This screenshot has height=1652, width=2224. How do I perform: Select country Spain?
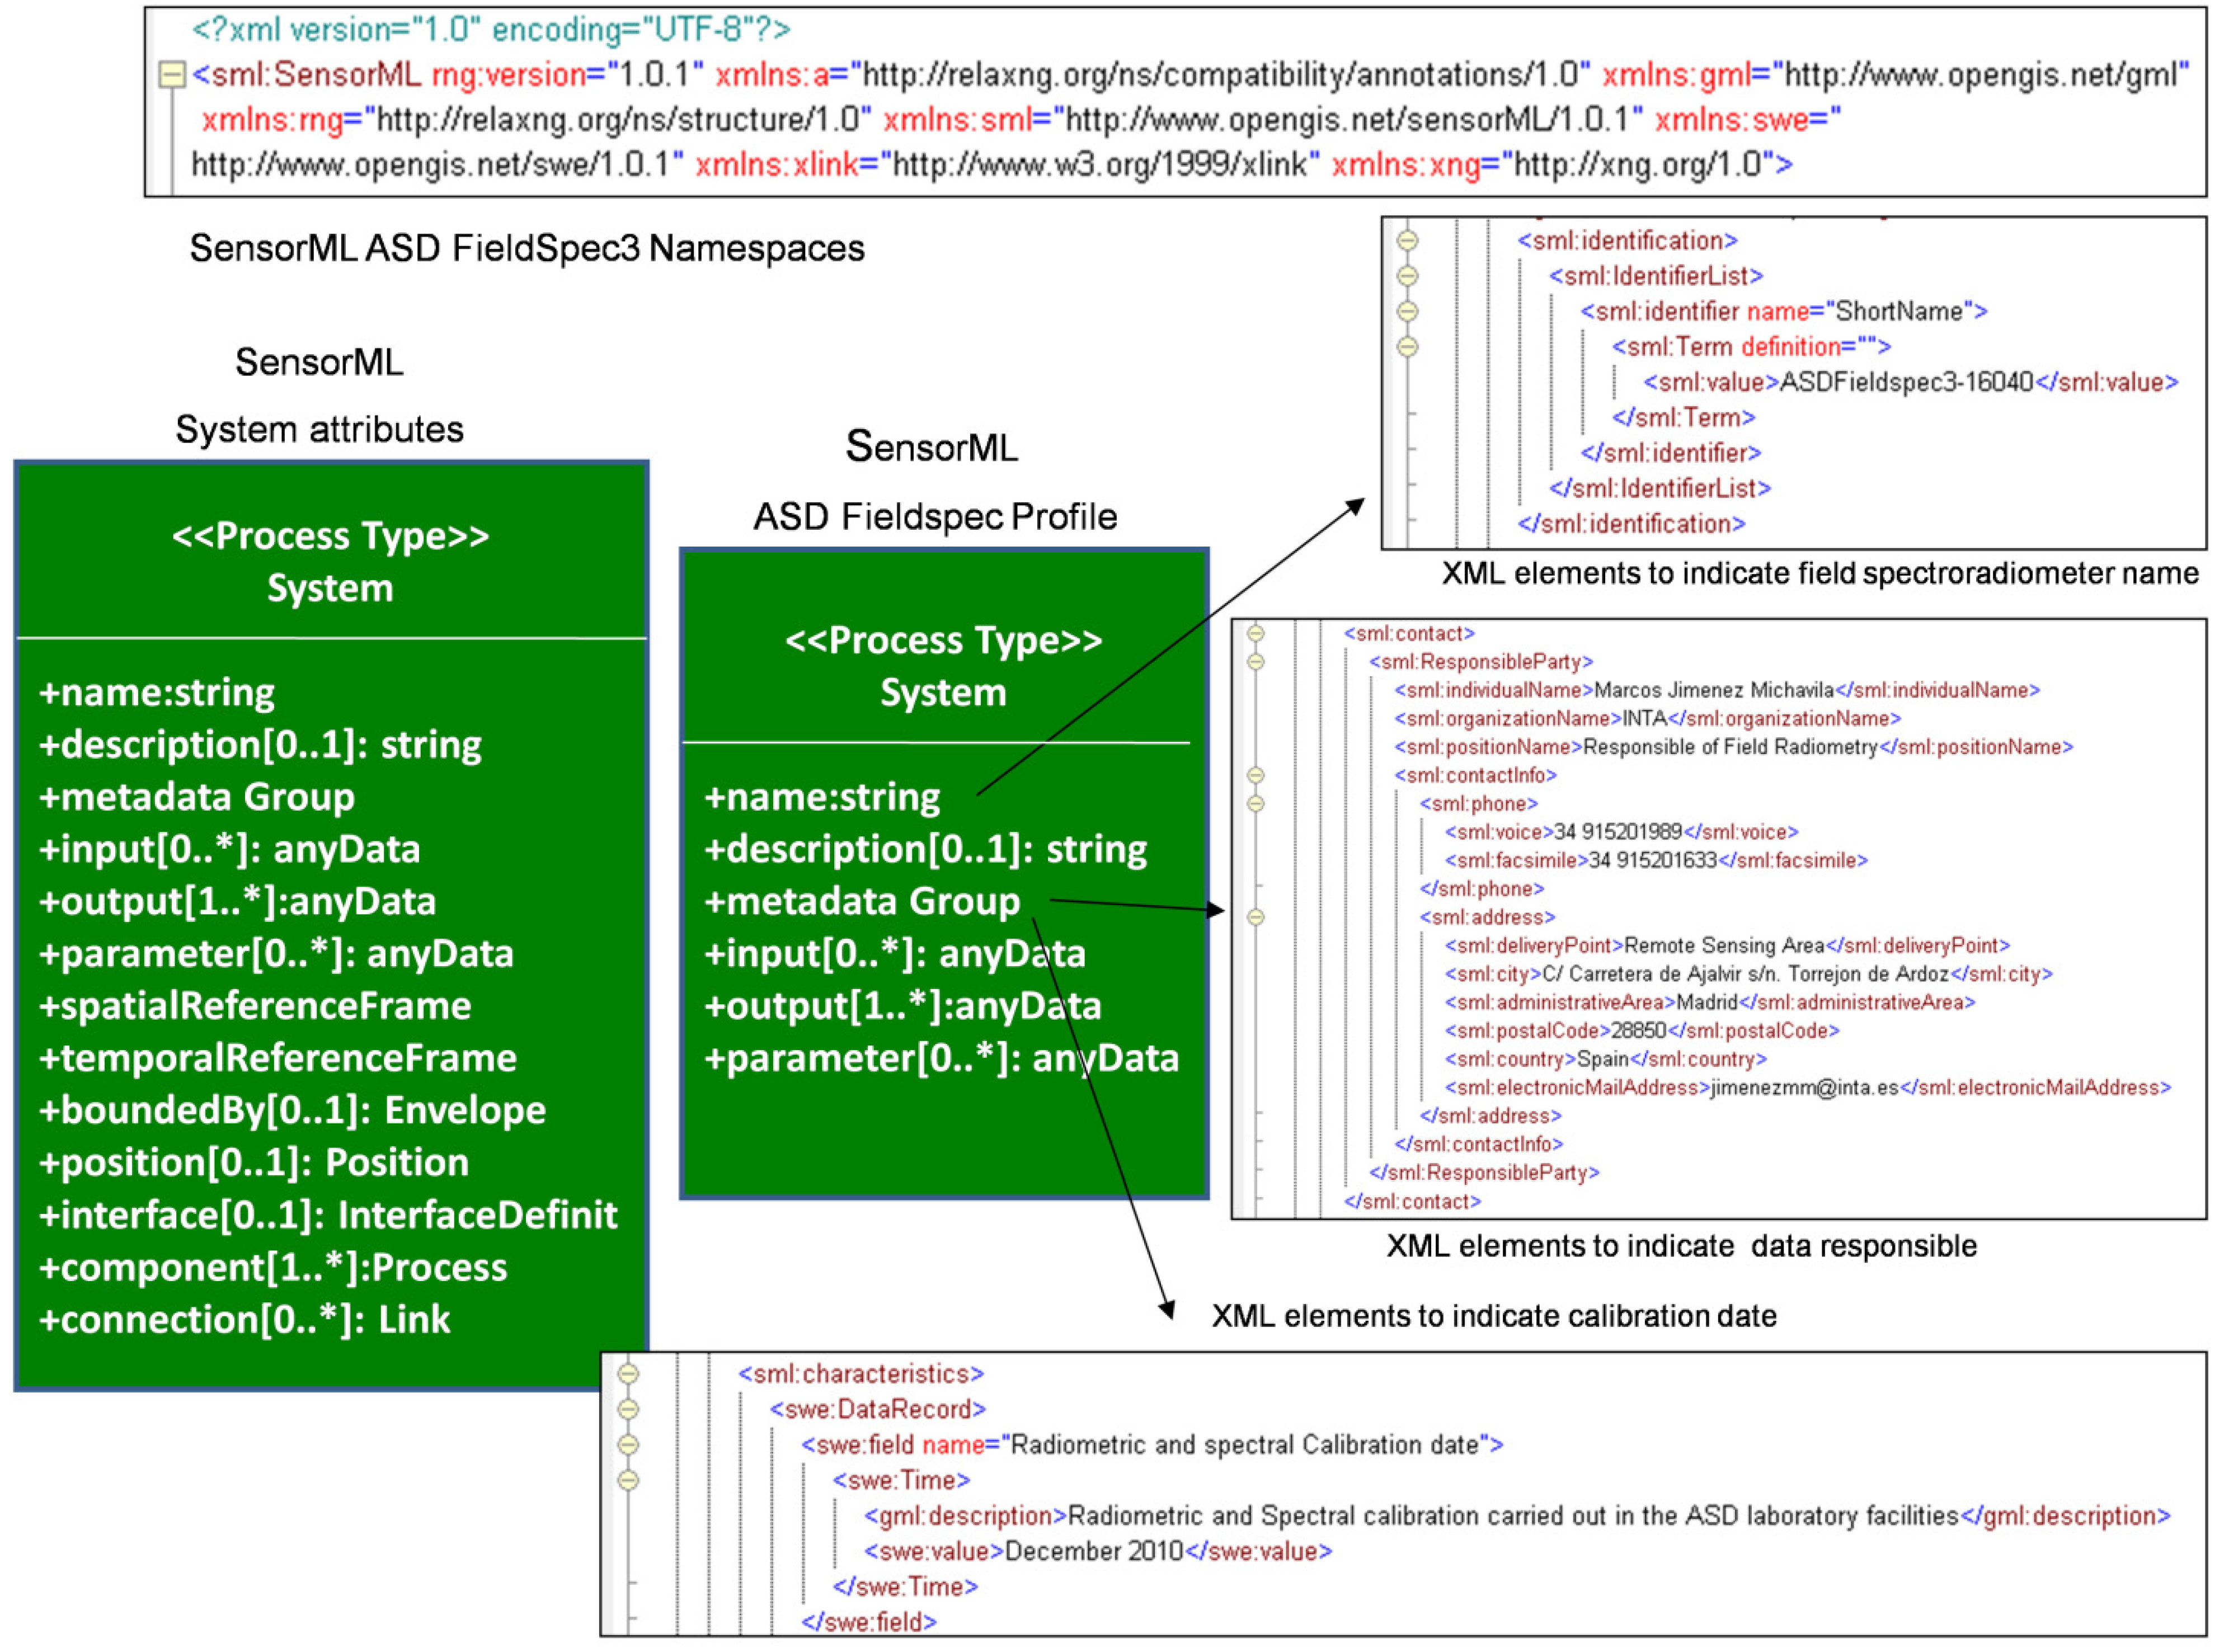1603,1060
